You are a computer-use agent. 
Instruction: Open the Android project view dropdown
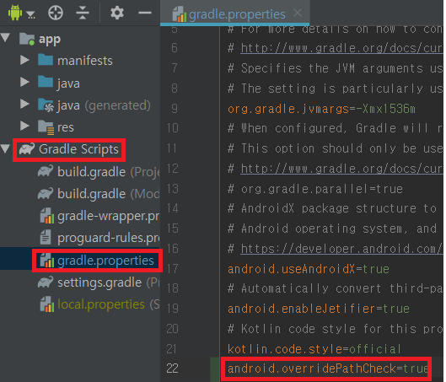pos(22,13)
